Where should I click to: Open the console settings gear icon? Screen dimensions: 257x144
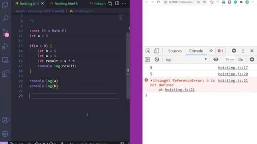[x=252, y=59]
